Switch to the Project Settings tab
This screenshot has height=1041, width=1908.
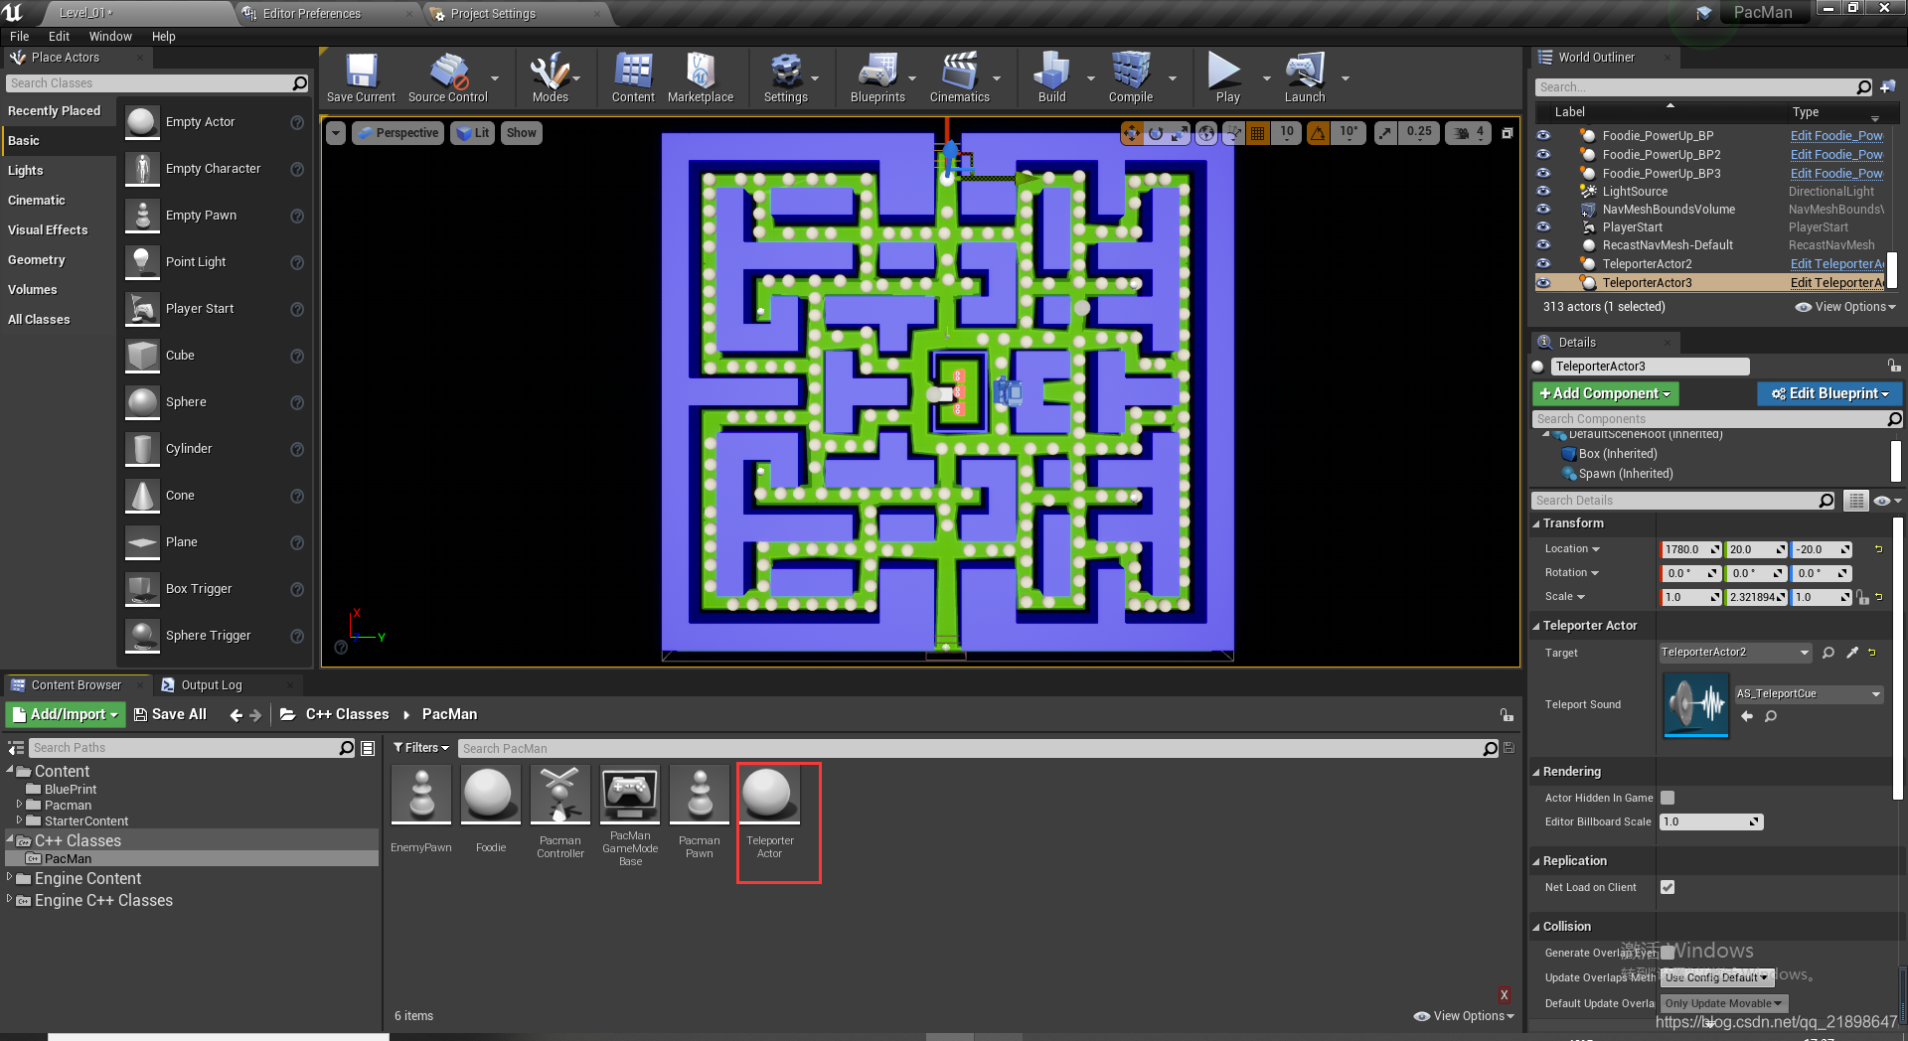coord(493,14)
